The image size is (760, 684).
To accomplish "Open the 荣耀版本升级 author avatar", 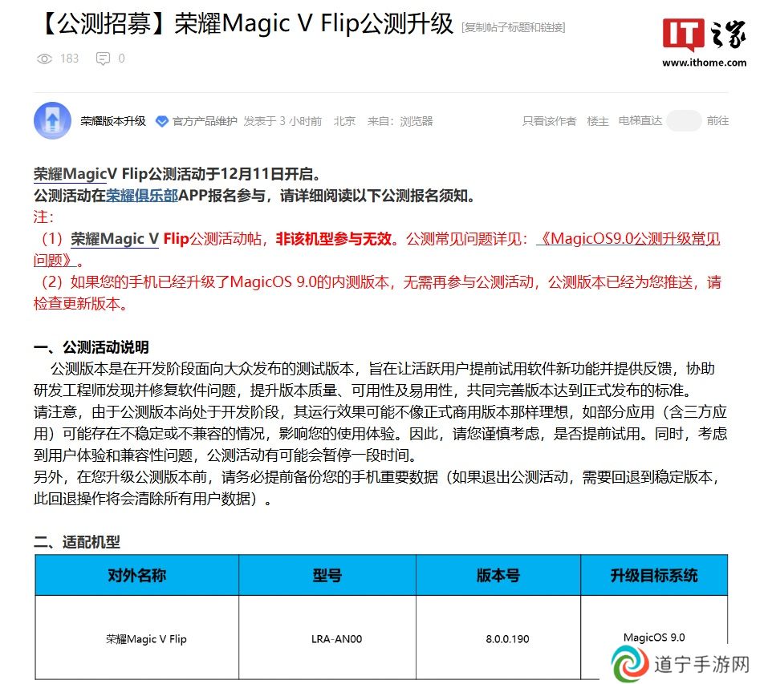I will (x=52, y=120).
